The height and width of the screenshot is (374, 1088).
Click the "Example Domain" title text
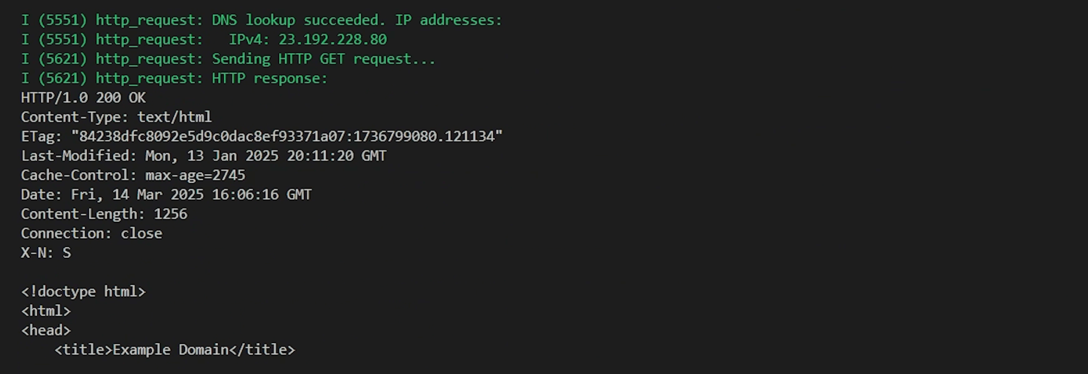(170, 350)
